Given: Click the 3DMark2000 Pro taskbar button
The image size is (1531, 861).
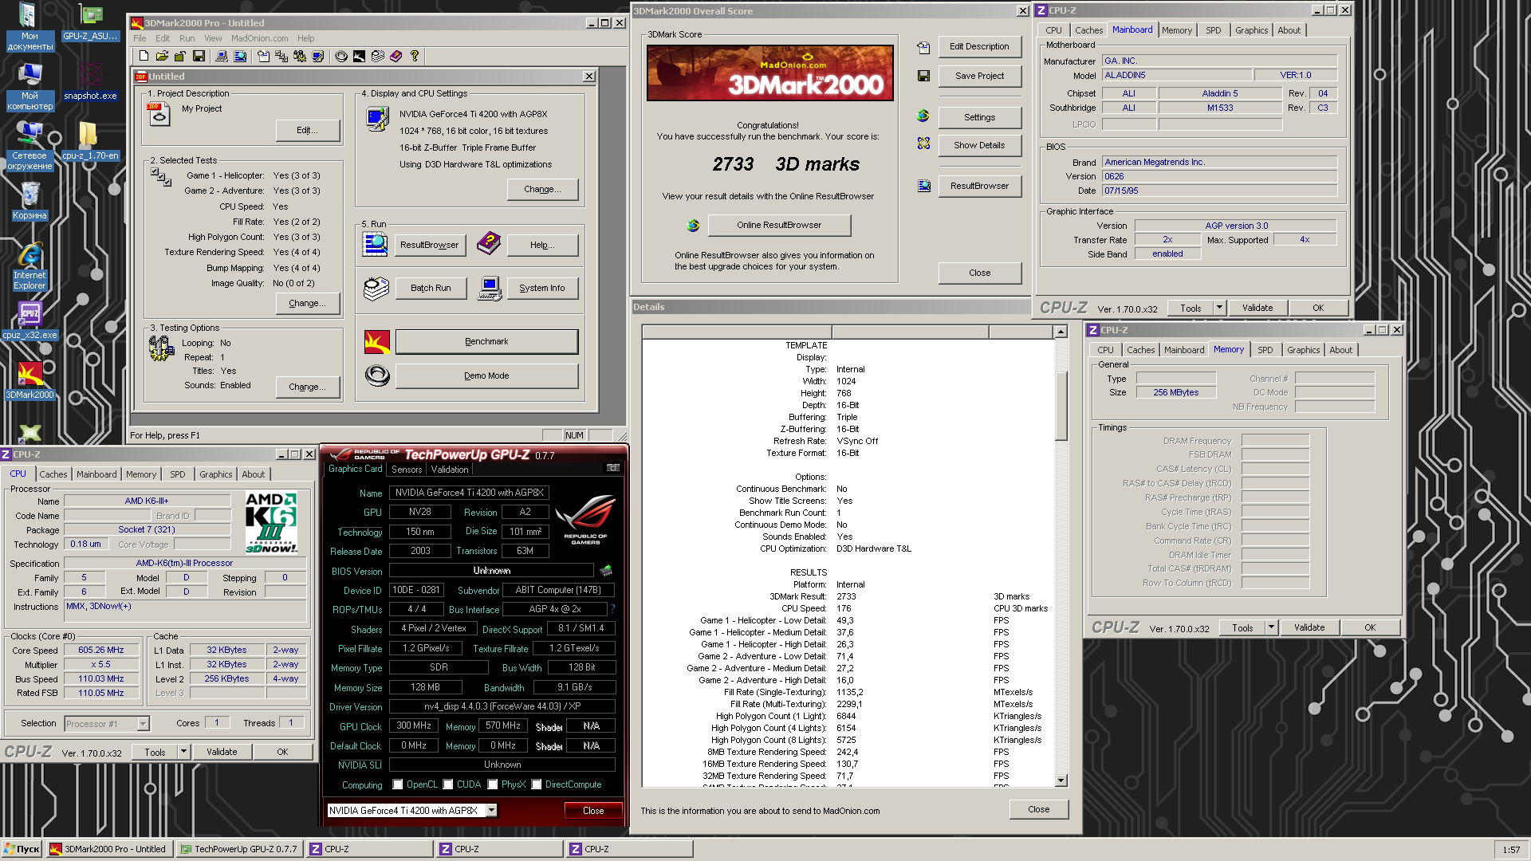Looking at the screenshot, I should pyautogui.click(x=109, y=849).
